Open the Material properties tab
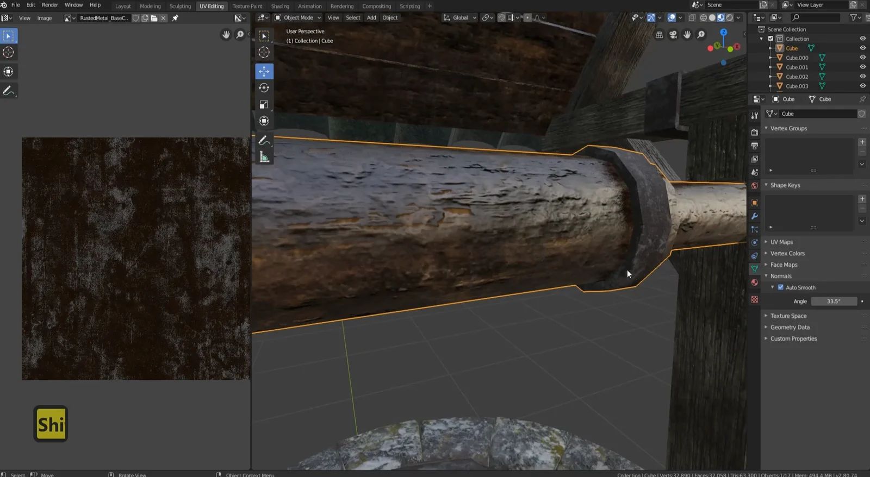Screen dimensions: 870x477 tap(755, 283)
